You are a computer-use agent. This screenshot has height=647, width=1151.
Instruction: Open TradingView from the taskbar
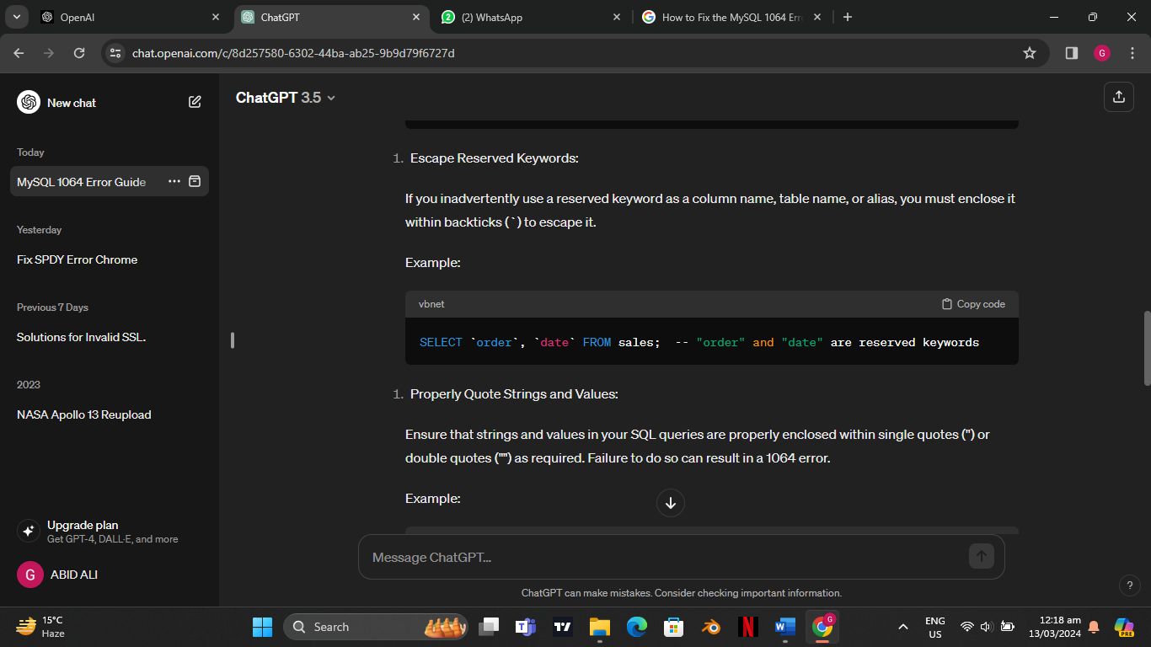point(561,627)
